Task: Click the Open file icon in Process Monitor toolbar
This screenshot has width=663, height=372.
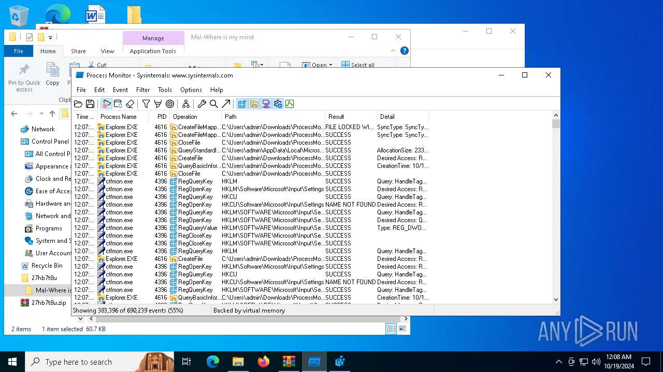Action: click(78, 104)
